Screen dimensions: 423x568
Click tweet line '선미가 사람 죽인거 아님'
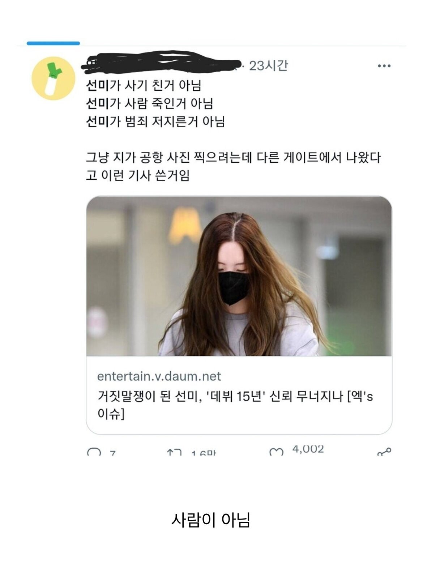pyautogui.click(x=149, y=103)
